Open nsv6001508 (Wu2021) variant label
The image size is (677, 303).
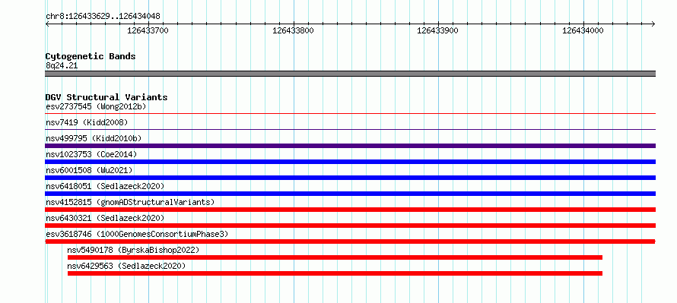(x=89, y=170)
